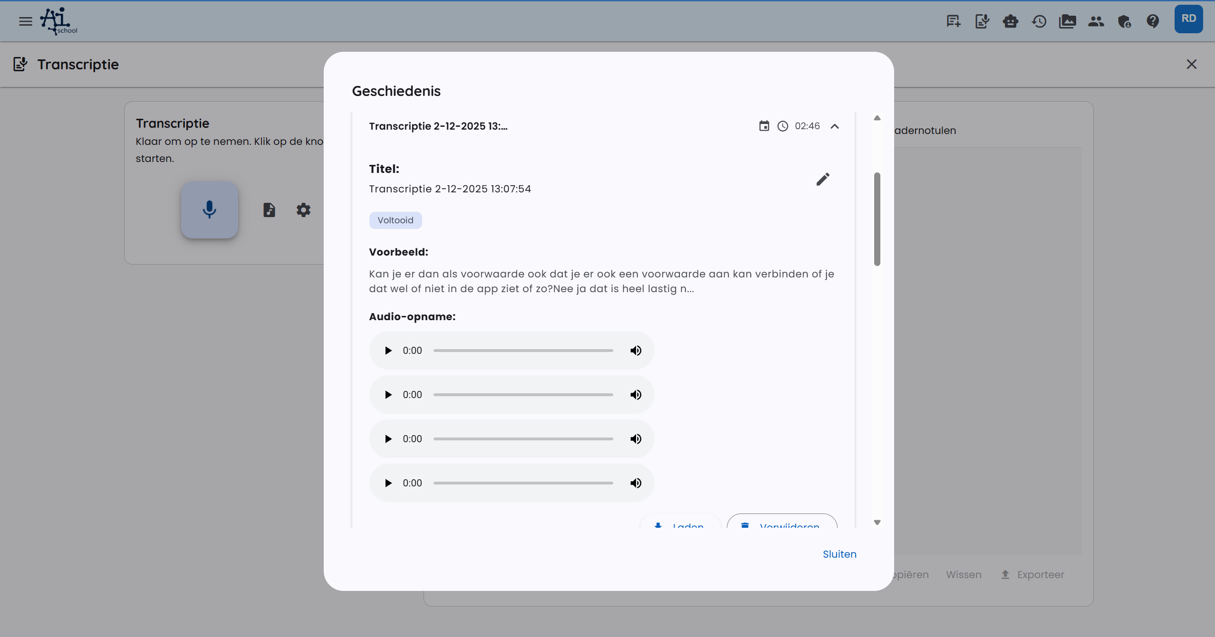Mute the fourth audio recording
1215x637 pixels.
(636, 483)
